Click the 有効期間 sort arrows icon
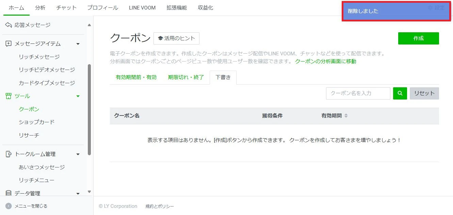The image size is (453, 215). coord(346,116)
